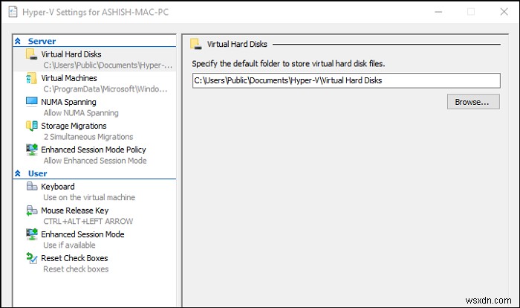Click the Mouse Release Key icon
This screenshot has width=520, height=308.
[x=31, y=211]
